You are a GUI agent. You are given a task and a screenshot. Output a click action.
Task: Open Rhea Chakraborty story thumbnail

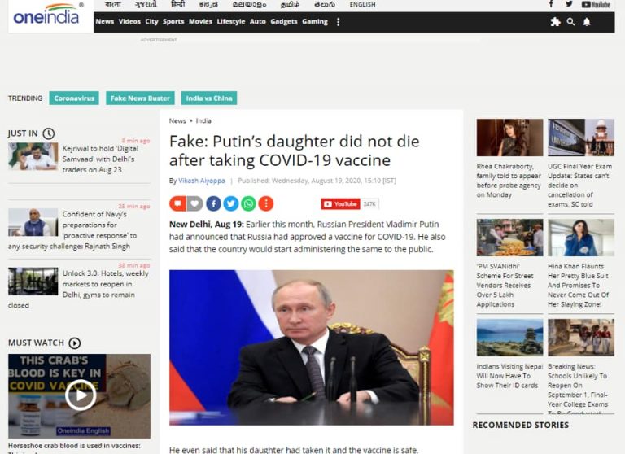tap(509, 138)
